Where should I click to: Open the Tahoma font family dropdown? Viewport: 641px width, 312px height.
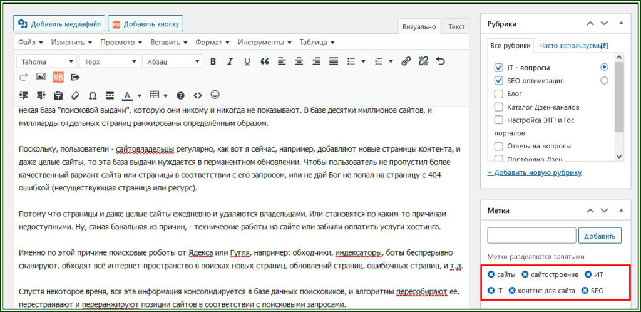[x=47, y=61]
